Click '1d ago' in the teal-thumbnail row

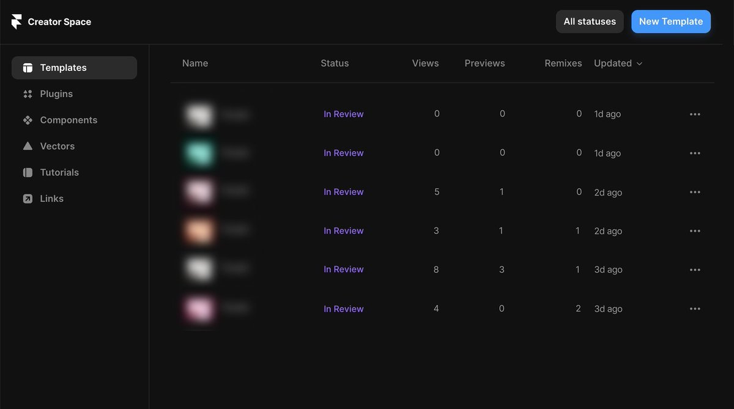tap(607, 153)
